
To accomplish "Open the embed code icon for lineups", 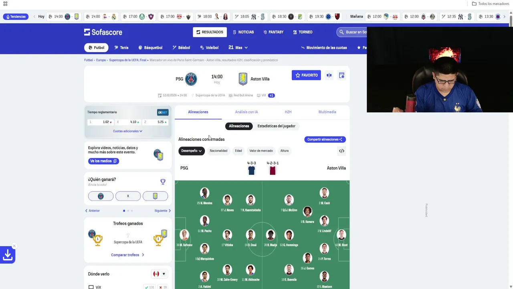I will click(341, 151).
